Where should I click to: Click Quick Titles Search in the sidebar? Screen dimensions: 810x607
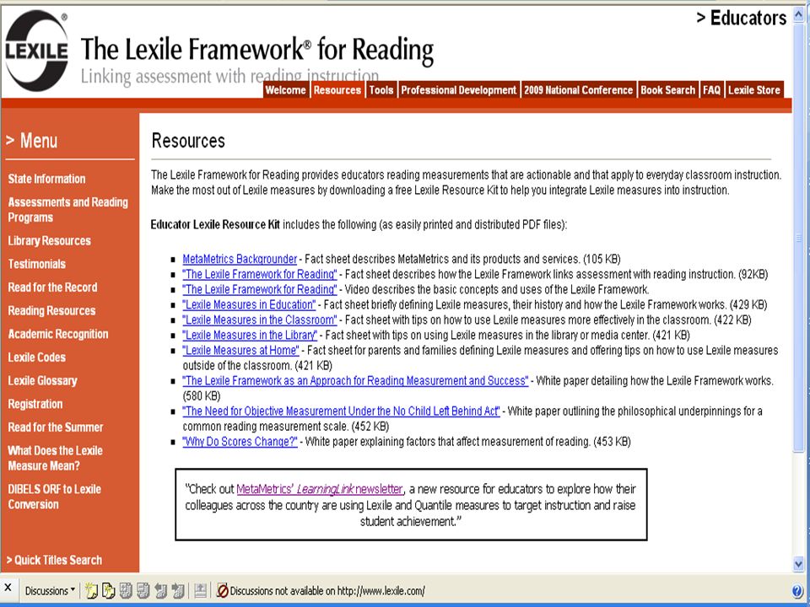click(x=54, y=560)
